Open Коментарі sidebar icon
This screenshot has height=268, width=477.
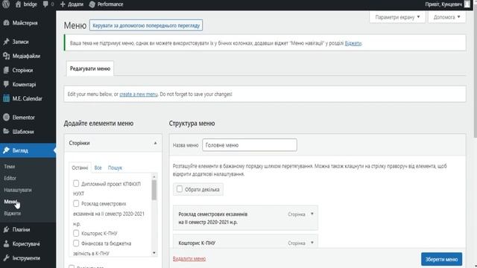tap(6, 84)
